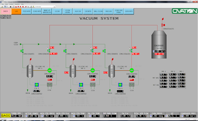Click the gray curved arrow toolbar icon
This screenshot has width=198, height=121.
click(x=28, y=7)
